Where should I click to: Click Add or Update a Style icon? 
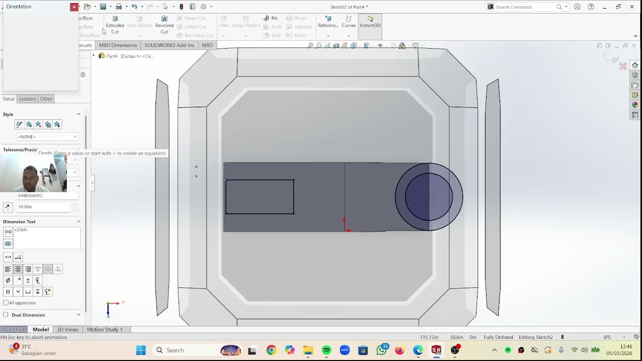(x=29, y=124)
